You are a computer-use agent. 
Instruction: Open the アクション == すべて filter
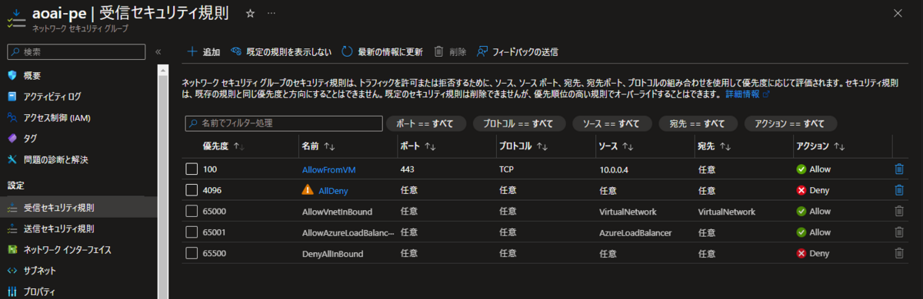[x=790, y=123]
